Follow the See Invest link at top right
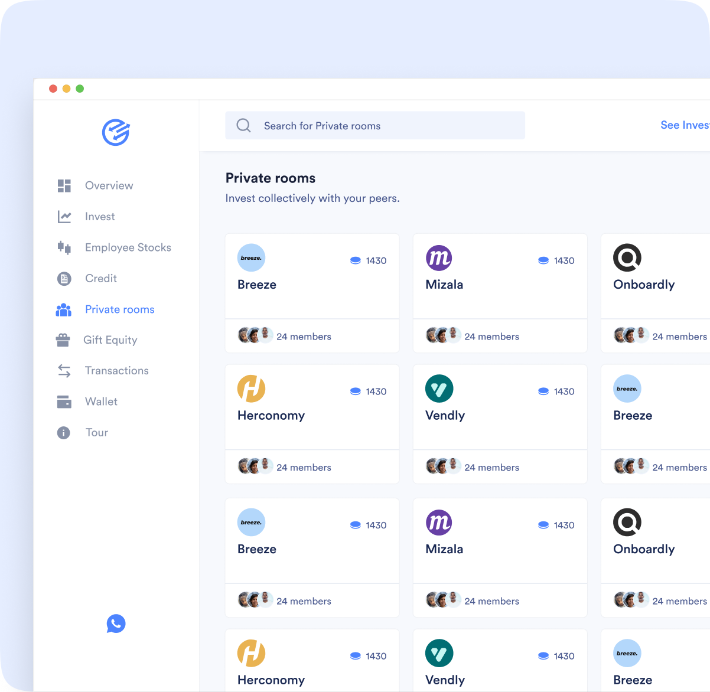 tap(685, 125)
